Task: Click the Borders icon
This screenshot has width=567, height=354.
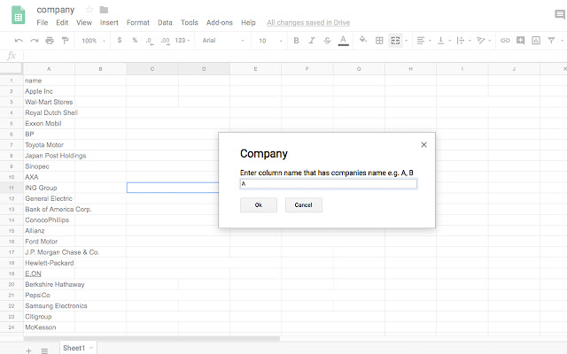Action: point(379,41)
